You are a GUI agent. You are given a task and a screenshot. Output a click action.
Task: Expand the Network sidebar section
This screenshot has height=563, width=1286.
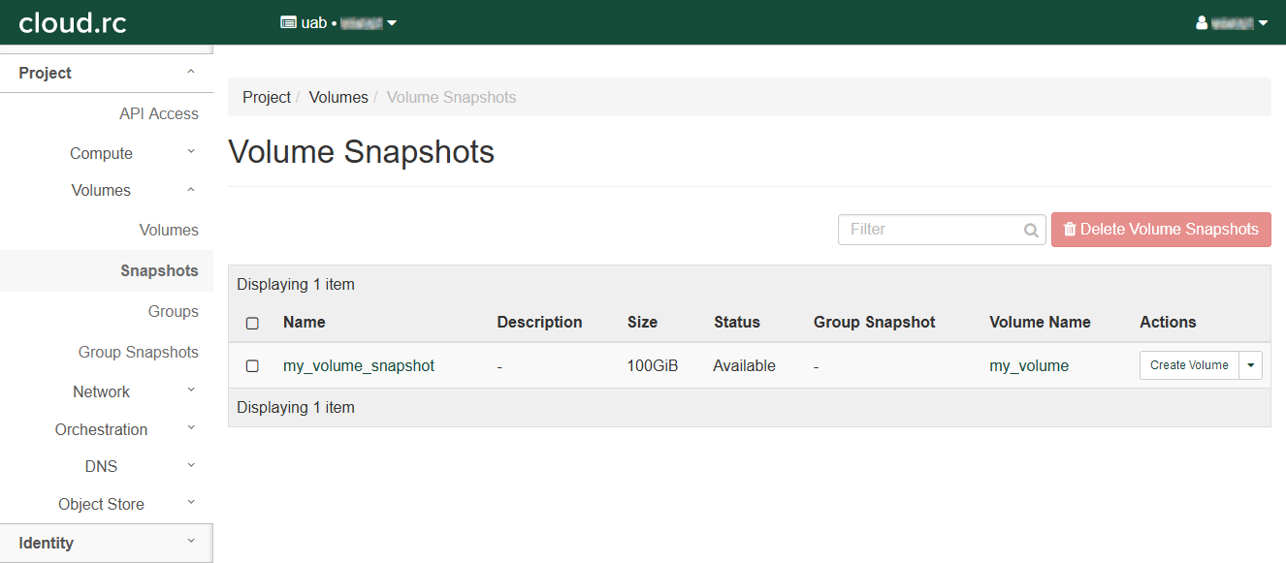pos(101,391)
